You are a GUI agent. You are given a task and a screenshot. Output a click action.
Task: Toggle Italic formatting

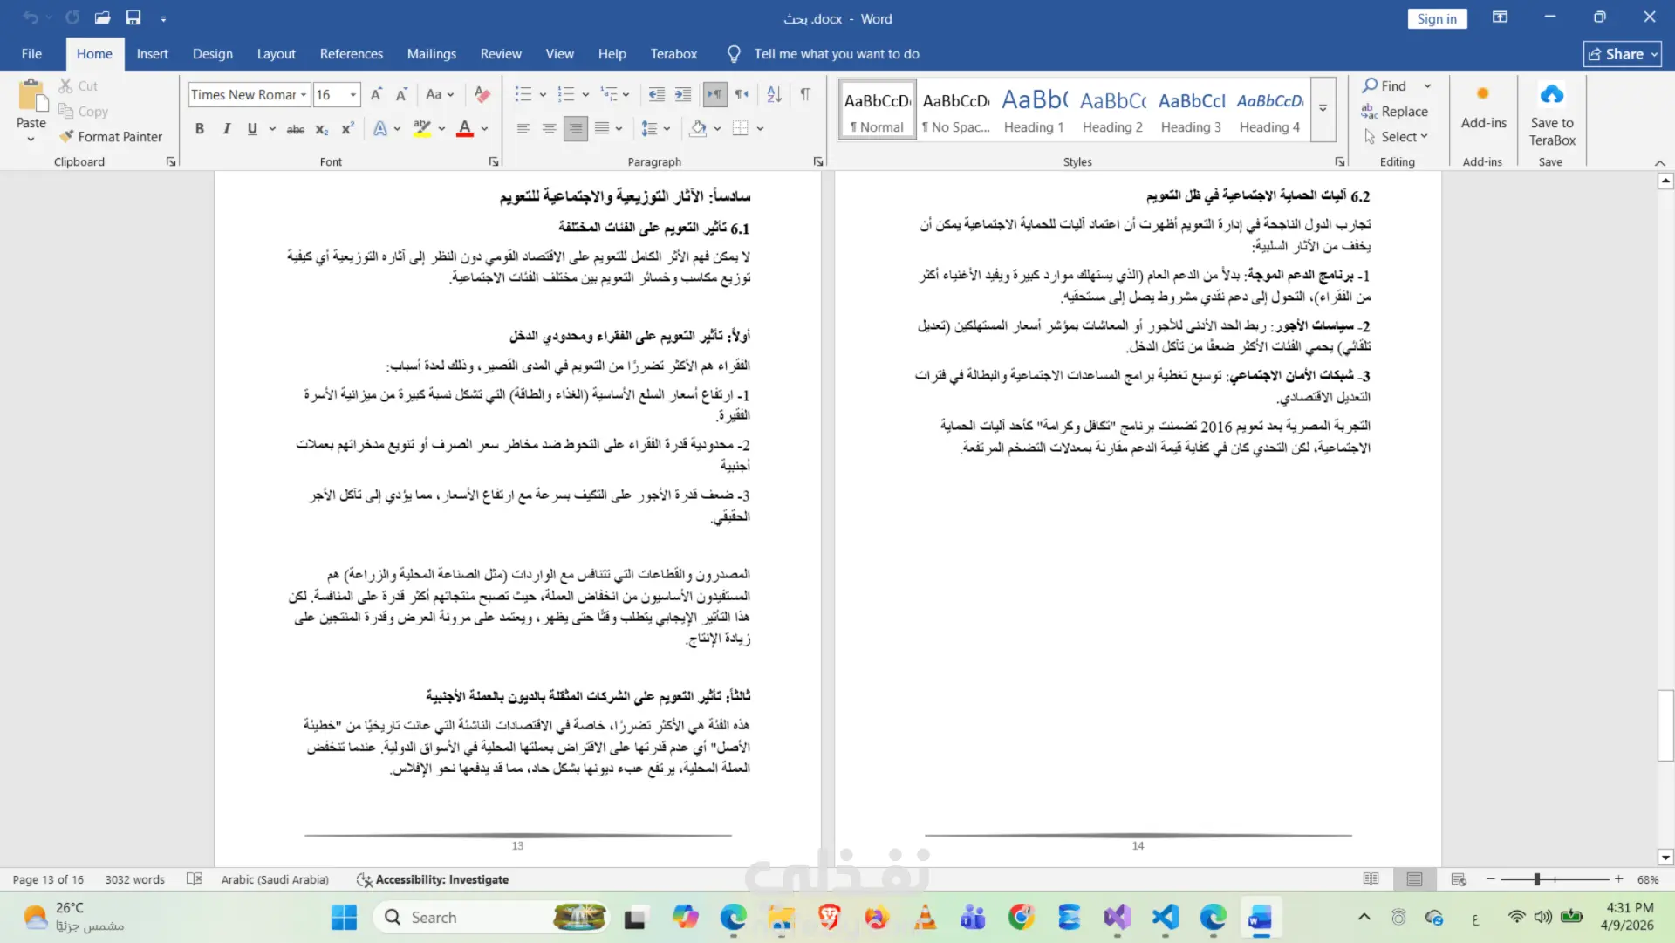click(x=227, y=129)
